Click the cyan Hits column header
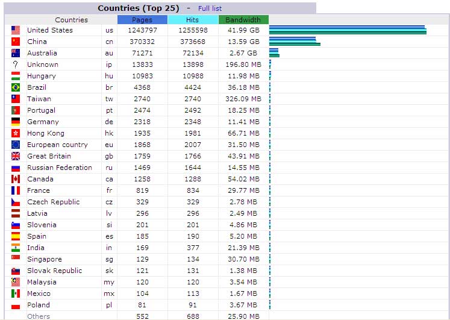 193,20
